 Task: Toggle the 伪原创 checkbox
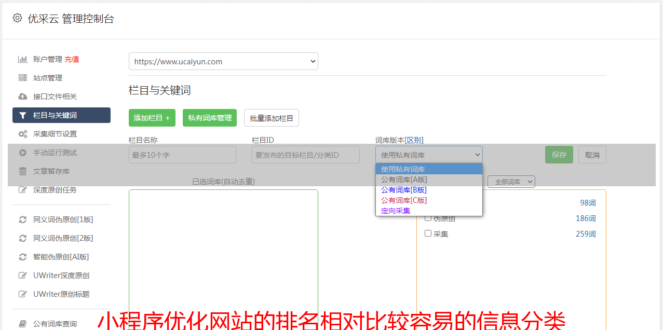(x=428, y=218)
